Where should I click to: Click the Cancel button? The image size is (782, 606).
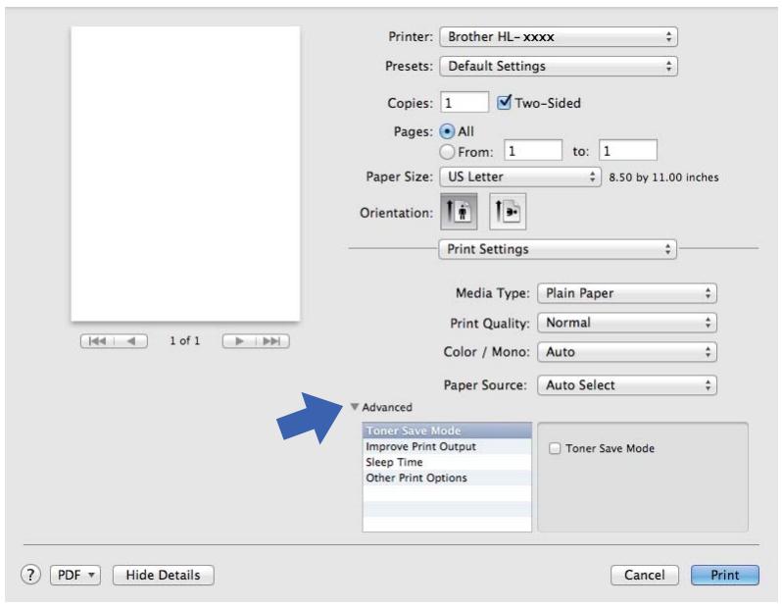tap(645, 575)
